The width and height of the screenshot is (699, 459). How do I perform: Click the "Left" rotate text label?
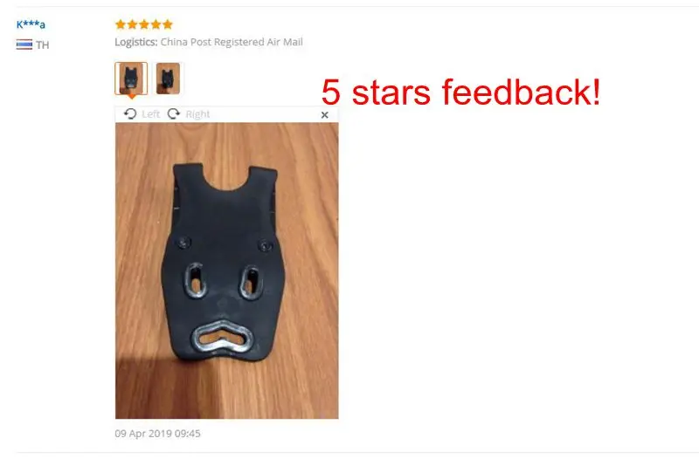click(150, 114)
